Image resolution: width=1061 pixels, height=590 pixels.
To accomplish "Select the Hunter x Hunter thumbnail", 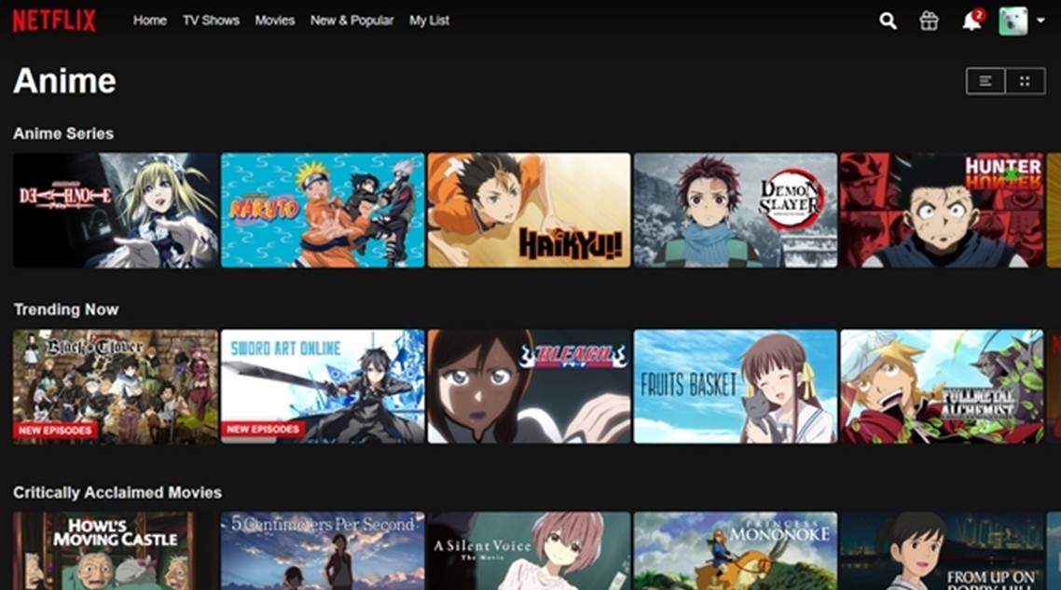I will pyautogui.click(x=942, y=211).
